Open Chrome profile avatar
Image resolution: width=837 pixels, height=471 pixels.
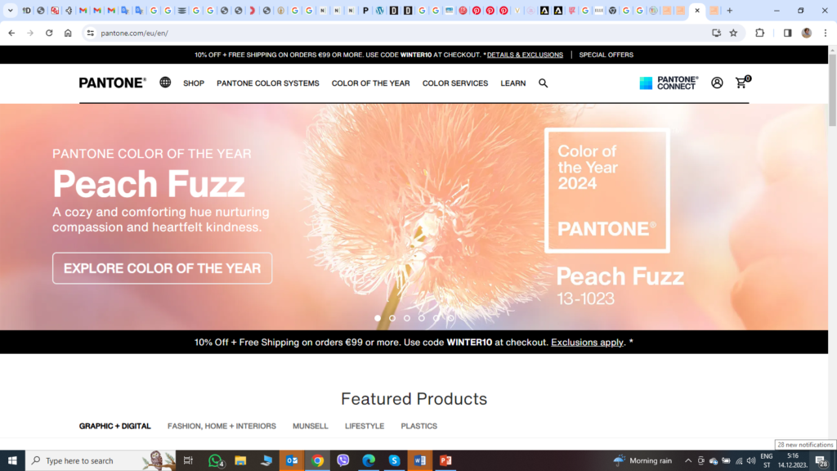(x=807, y=33)
